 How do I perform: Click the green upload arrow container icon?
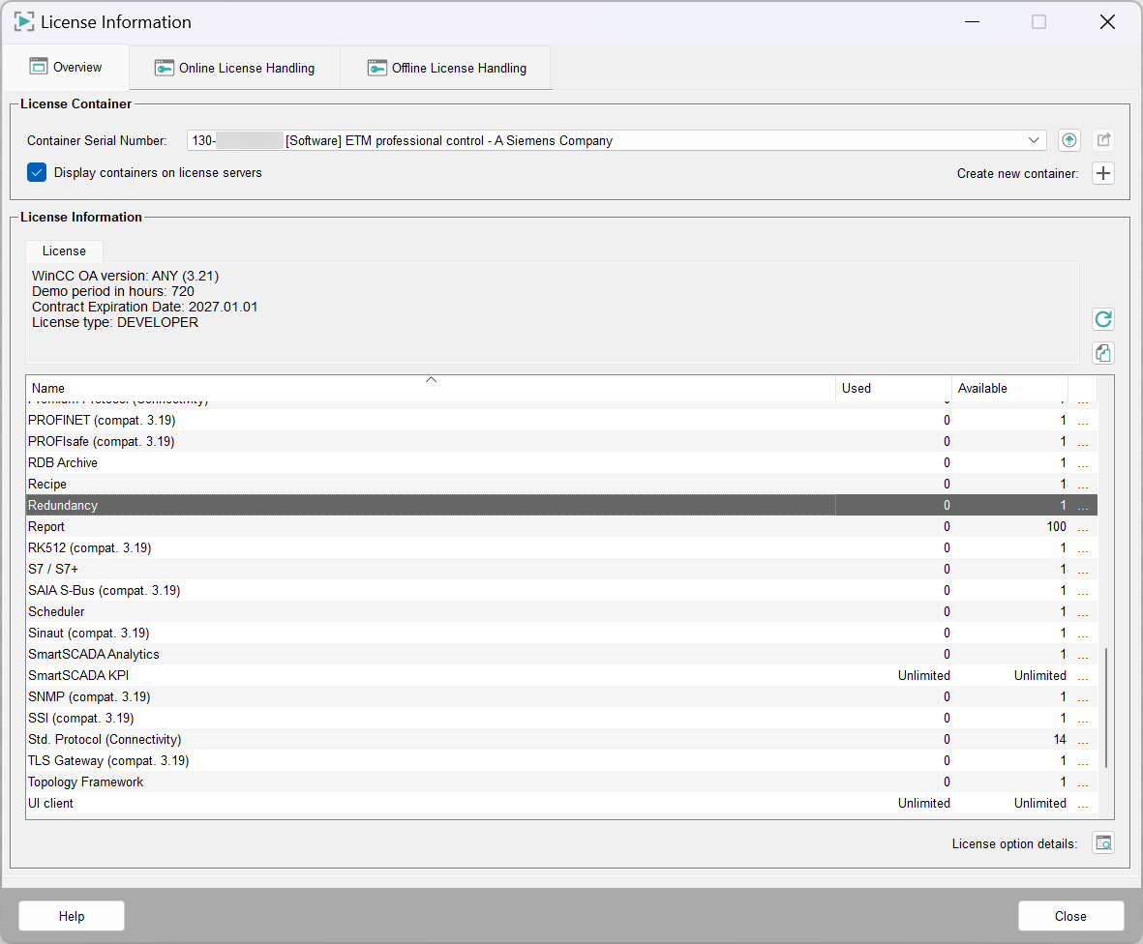tap(1068, 140)
